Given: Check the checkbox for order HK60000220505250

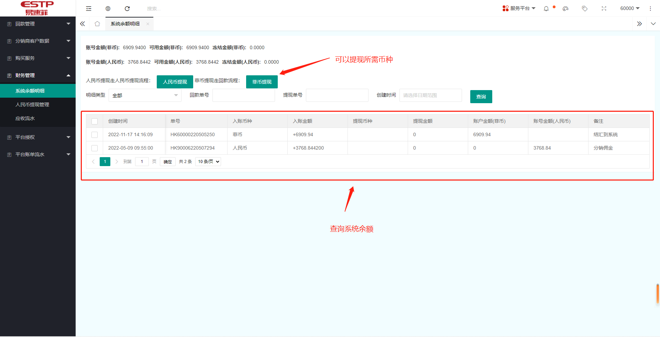Looking at the screenshot, I should tap(95, 134).
